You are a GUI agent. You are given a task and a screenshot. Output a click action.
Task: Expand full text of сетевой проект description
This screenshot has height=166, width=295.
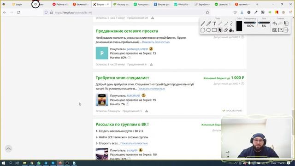[156, 42]
